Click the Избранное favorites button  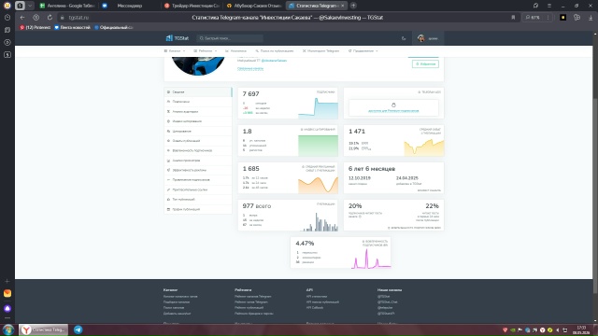(425, 64)
